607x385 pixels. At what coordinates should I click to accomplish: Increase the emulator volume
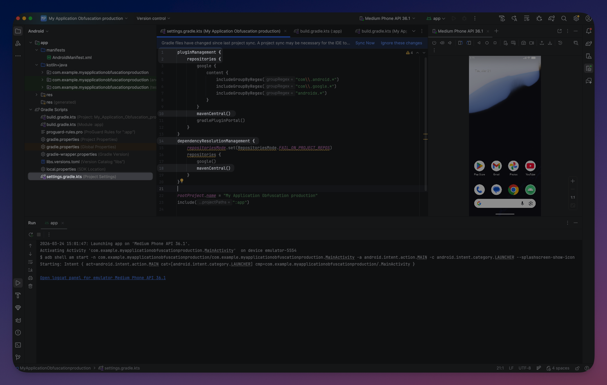(x=442, y=43)
